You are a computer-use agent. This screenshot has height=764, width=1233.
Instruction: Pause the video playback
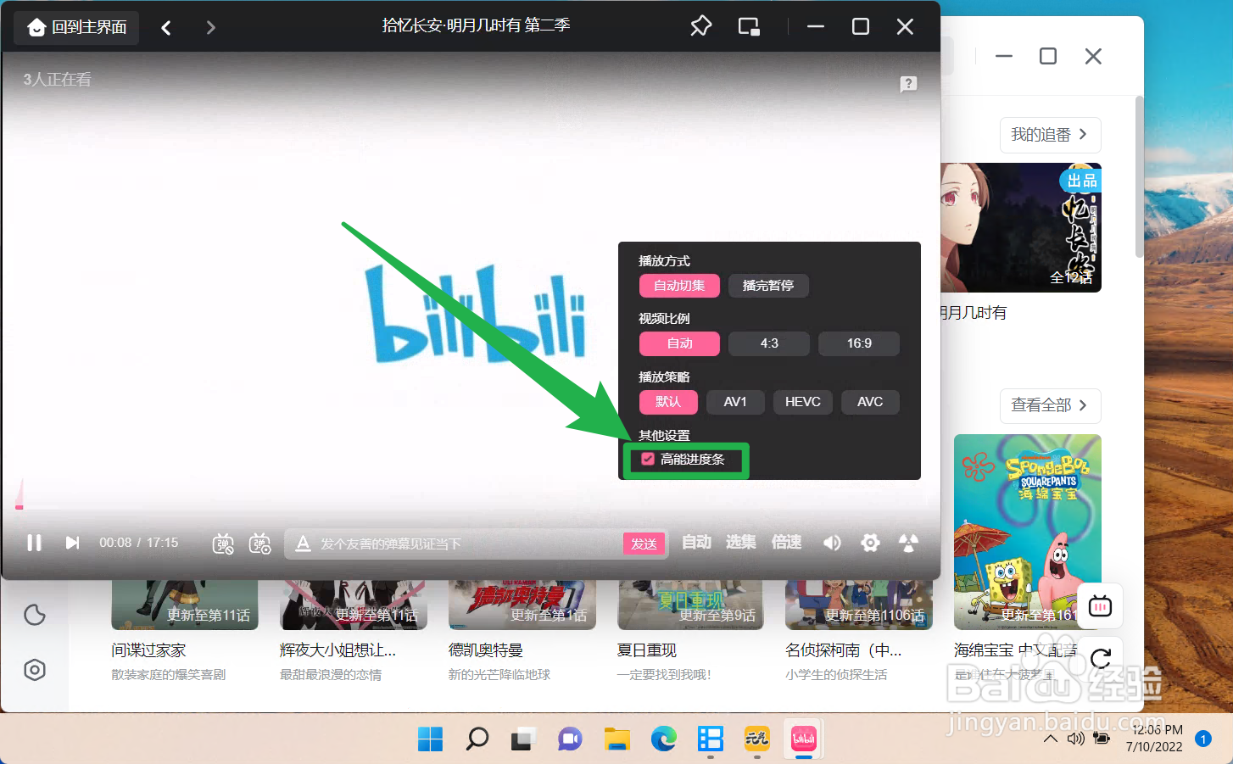(34, 543)
